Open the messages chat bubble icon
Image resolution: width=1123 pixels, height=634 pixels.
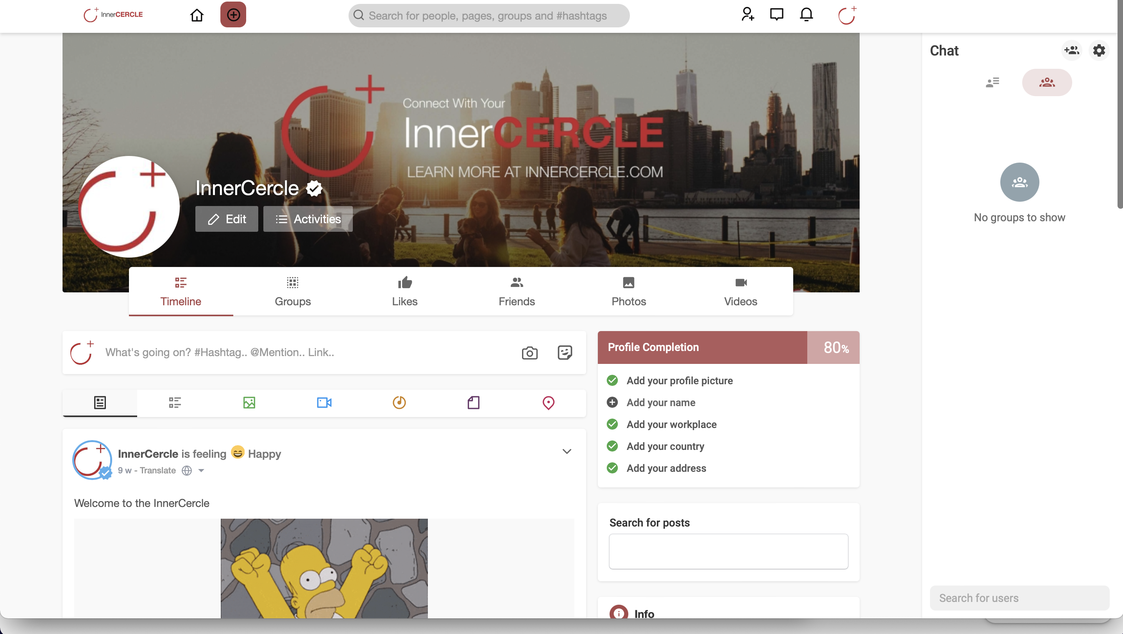(x=776, y=14)
